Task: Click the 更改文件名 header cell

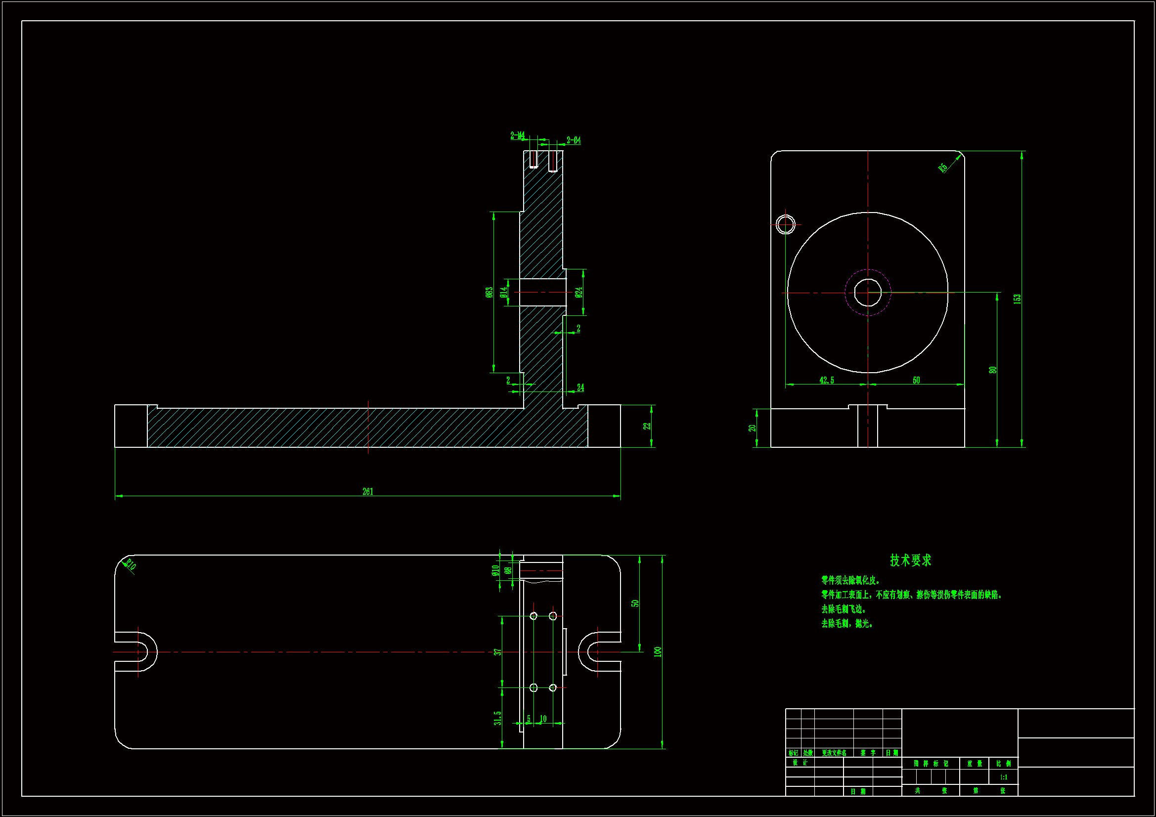Action: (834, 753)
